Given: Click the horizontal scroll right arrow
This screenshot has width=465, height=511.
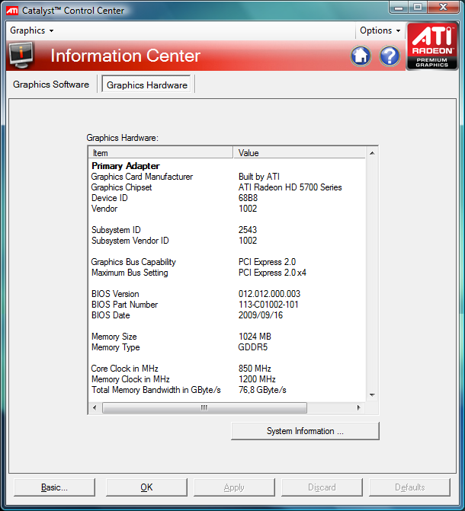Looking at the screenshot, I should 358,407.
